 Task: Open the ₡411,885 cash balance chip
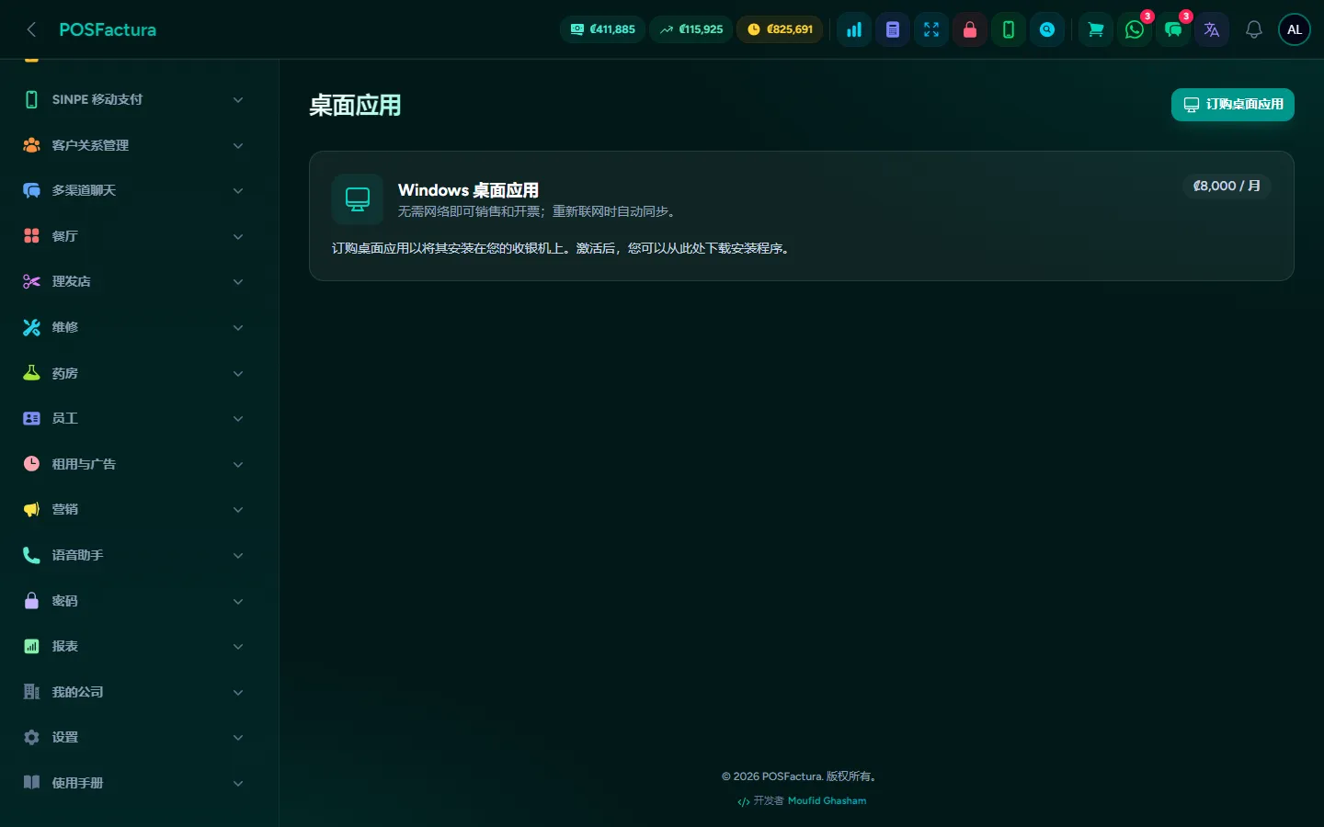(x=602, y=29)
